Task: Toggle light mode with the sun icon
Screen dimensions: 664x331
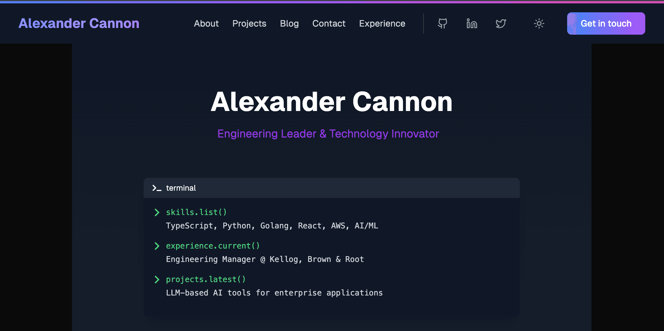Action: click(539, 23)
